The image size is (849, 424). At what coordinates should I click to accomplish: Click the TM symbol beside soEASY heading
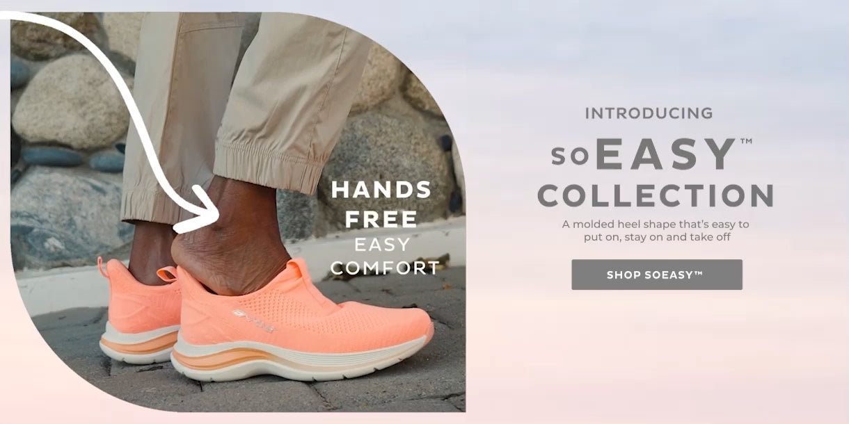click(746, 141)
